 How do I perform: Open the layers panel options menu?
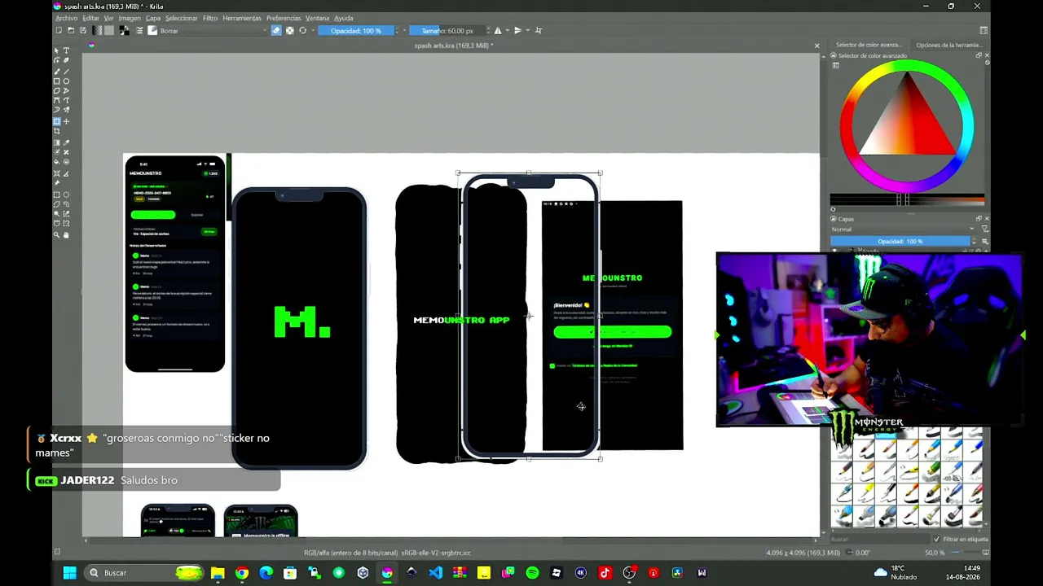984,242
